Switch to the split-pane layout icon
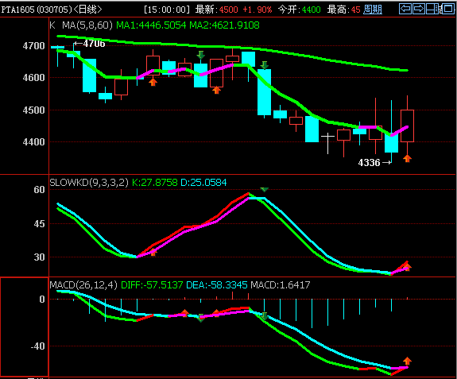The width and height of the screenshot is (457, 379). 432,9
